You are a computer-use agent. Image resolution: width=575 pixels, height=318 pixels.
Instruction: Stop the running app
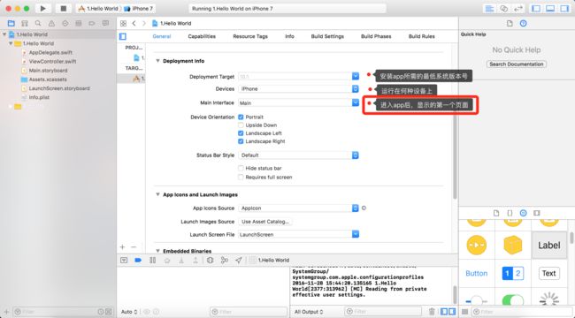pos(63,9)
